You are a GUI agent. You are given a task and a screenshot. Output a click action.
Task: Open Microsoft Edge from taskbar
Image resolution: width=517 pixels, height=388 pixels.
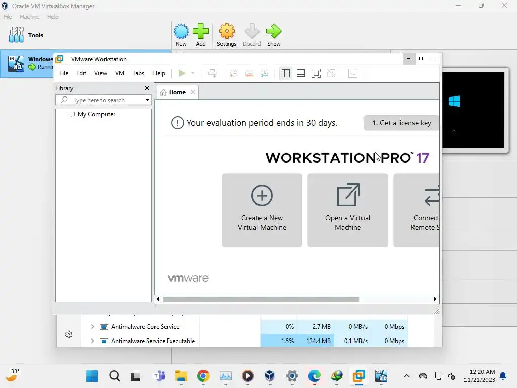[314, 376]
